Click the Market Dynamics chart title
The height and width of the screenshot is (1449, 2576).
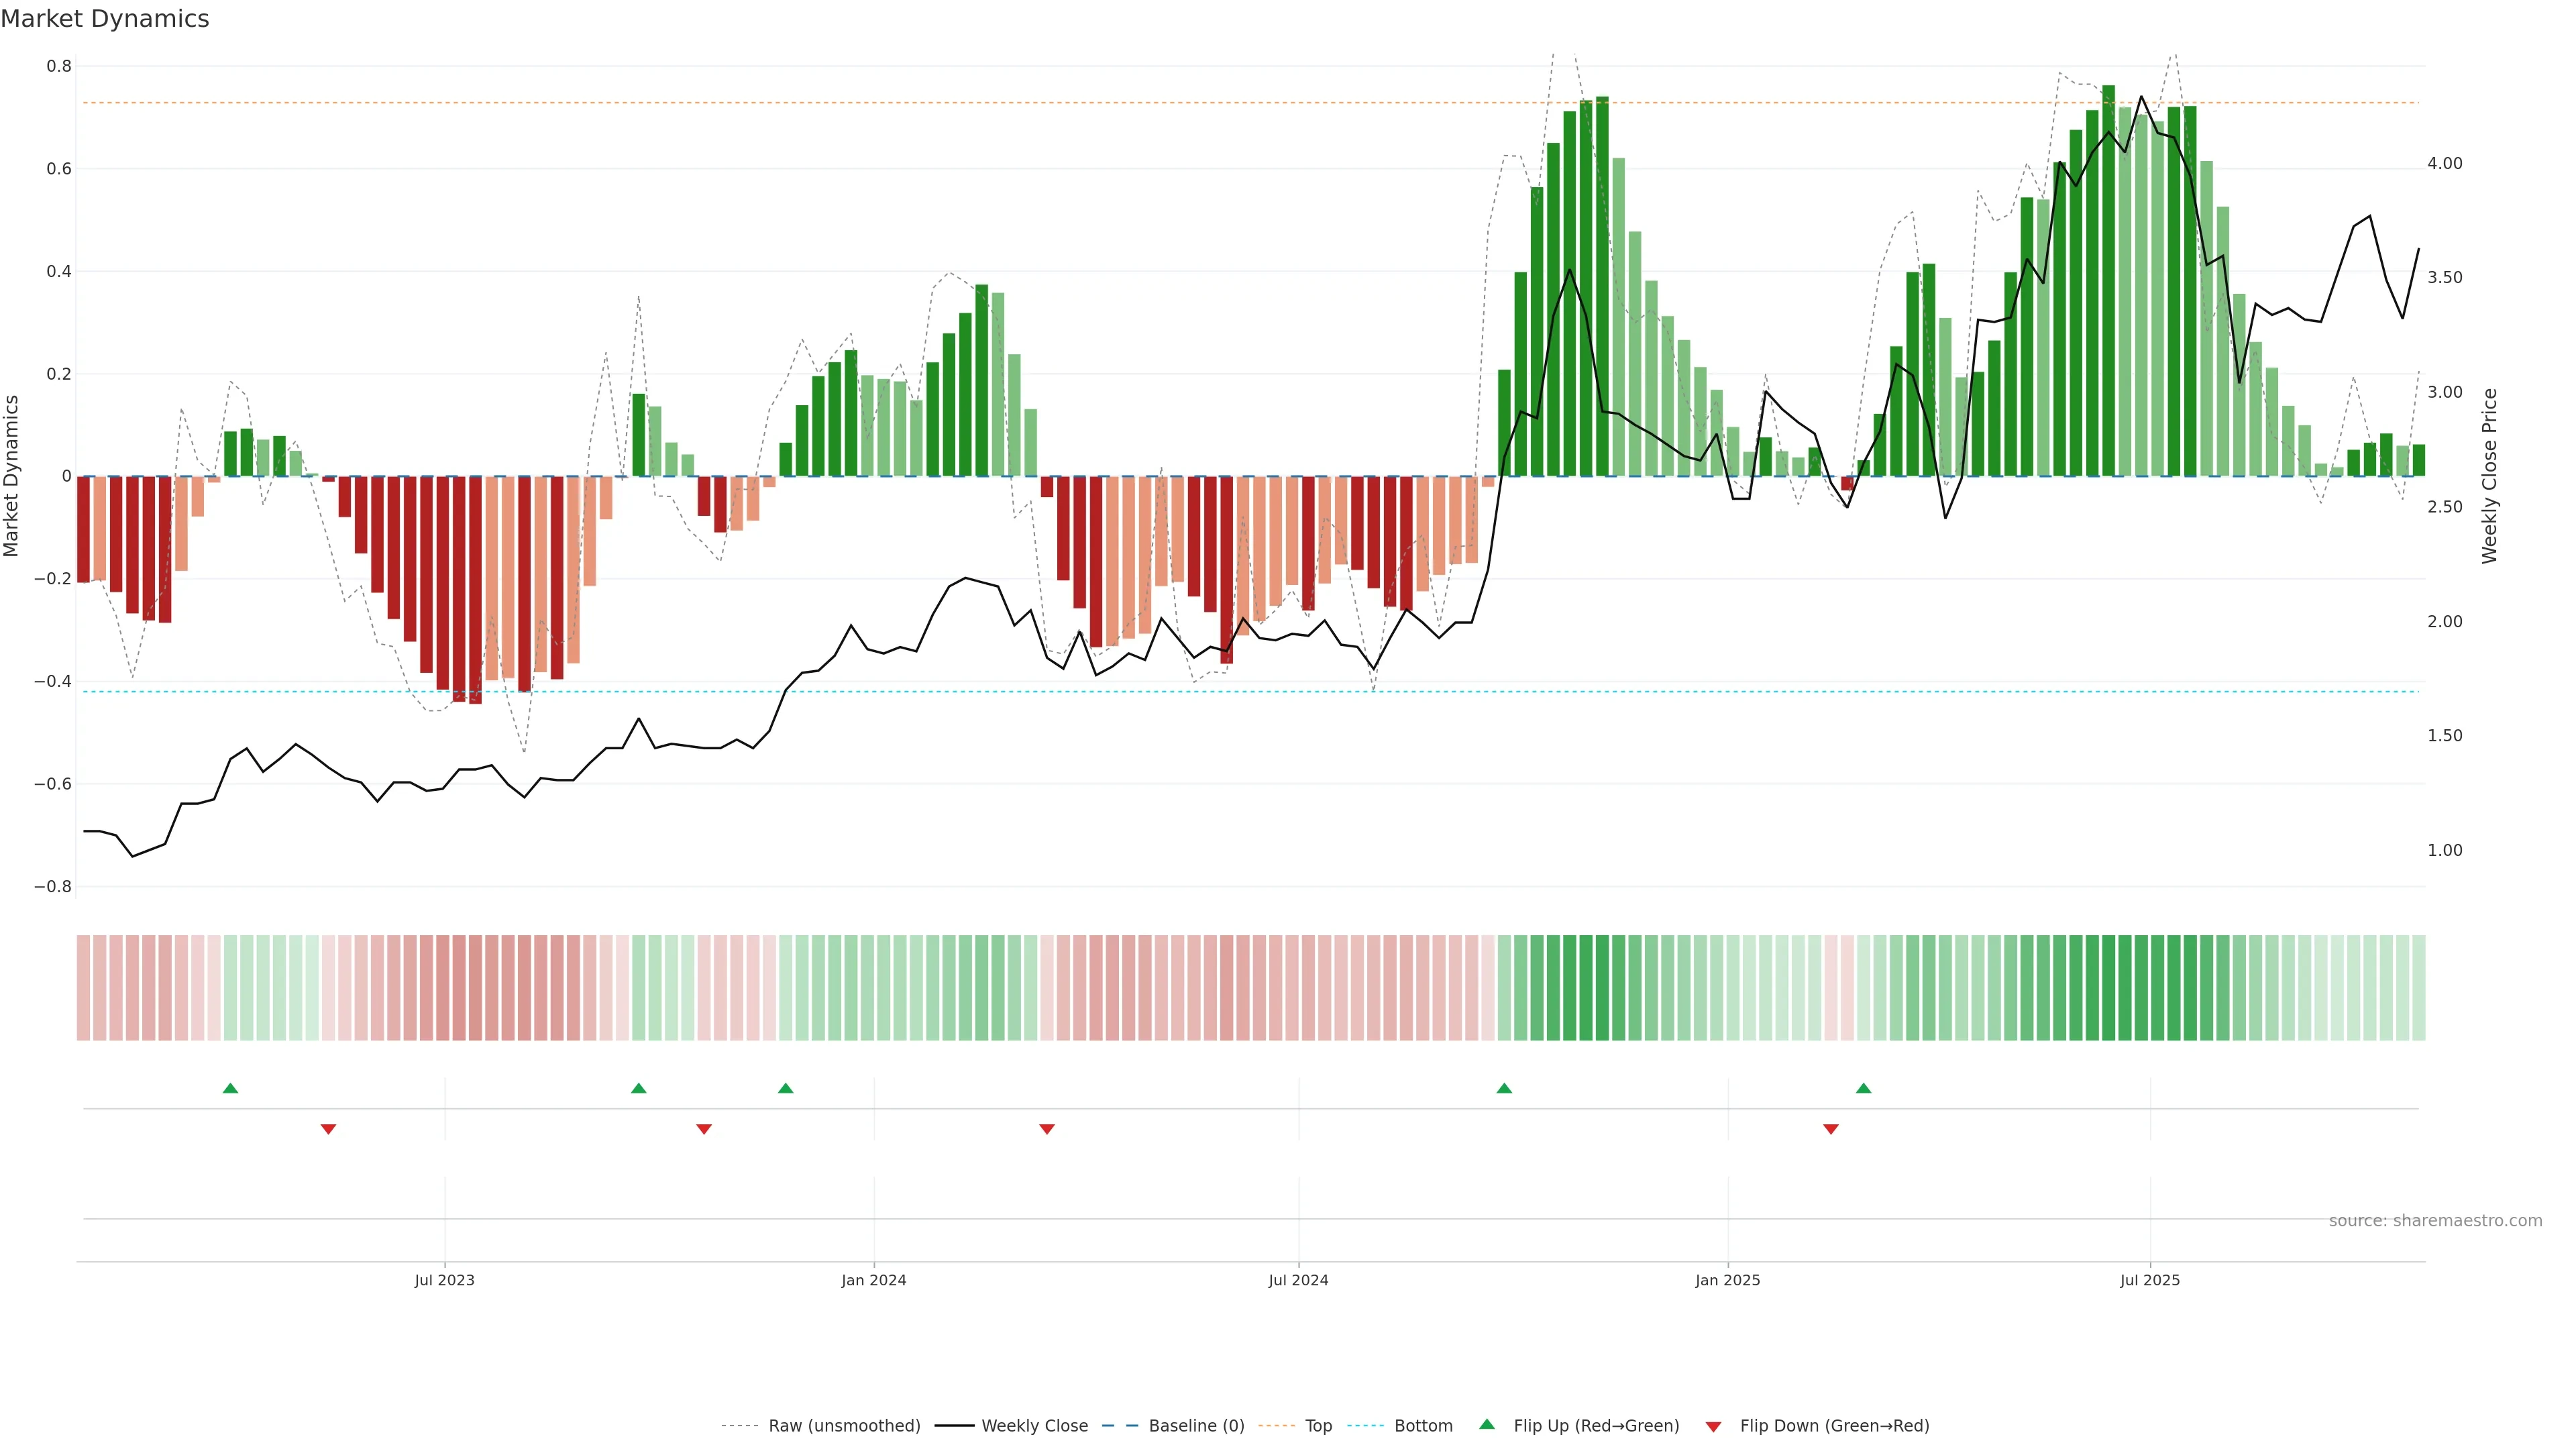[105, 19]
